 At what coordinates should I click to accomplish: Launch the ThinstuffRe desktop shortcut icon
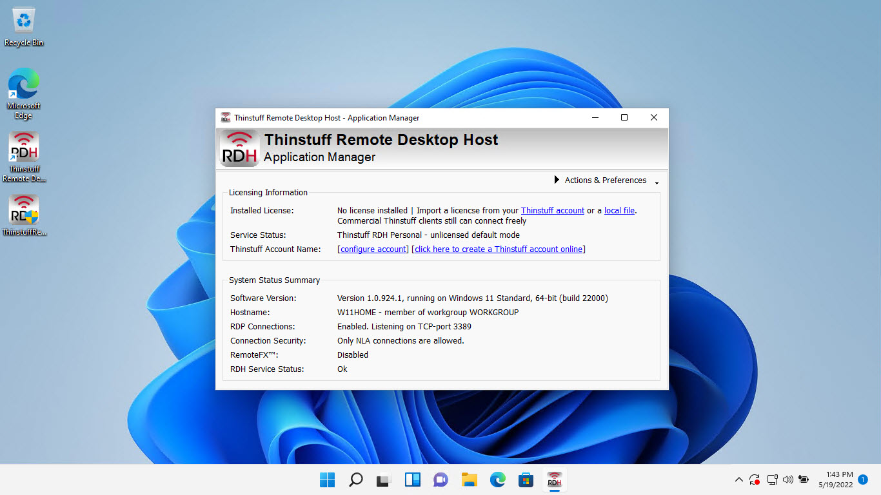tap(24, 213)
